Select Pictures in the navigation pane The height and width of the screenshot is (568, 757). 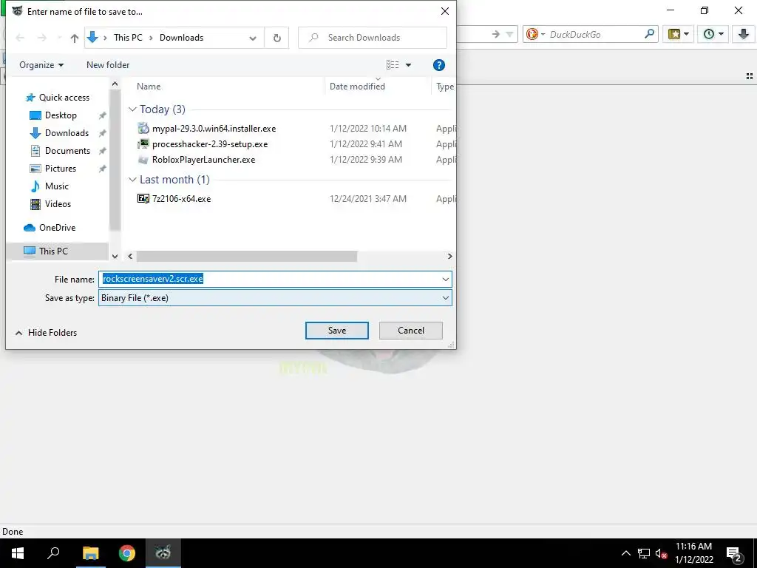click(61, 169)
